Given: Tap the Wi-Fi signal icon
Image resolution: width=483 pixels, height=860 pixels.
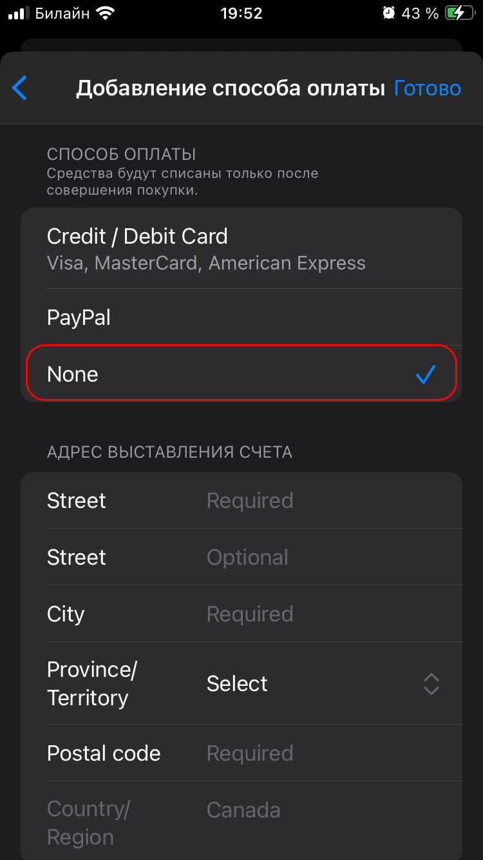Looking at the screenshot, I should (x=103, y=13).
